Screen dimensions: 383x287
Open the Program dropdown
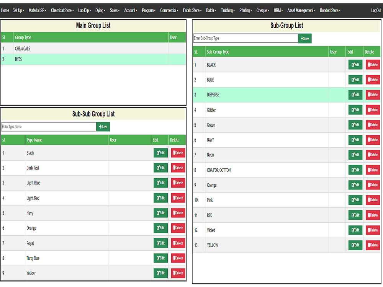click(x=149, y=10)
